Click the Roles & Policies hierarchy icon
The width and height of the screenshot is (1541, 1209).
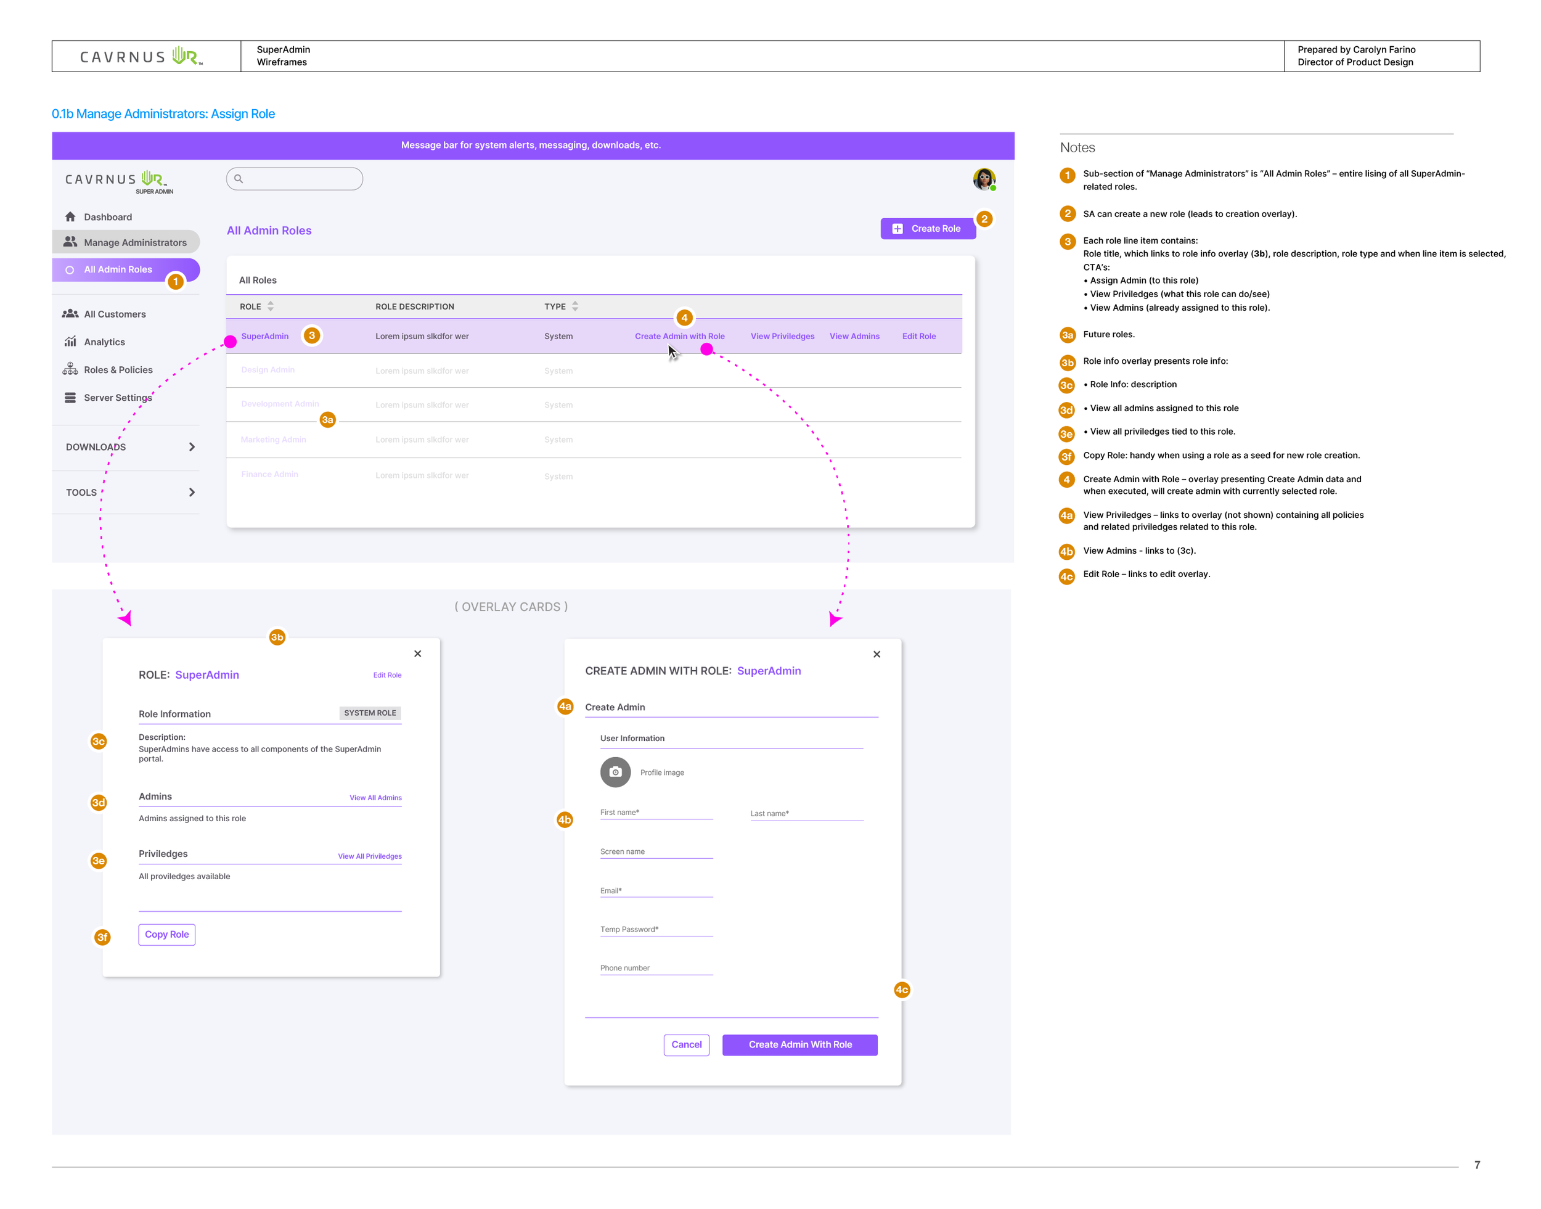click(x=70, y=369)
